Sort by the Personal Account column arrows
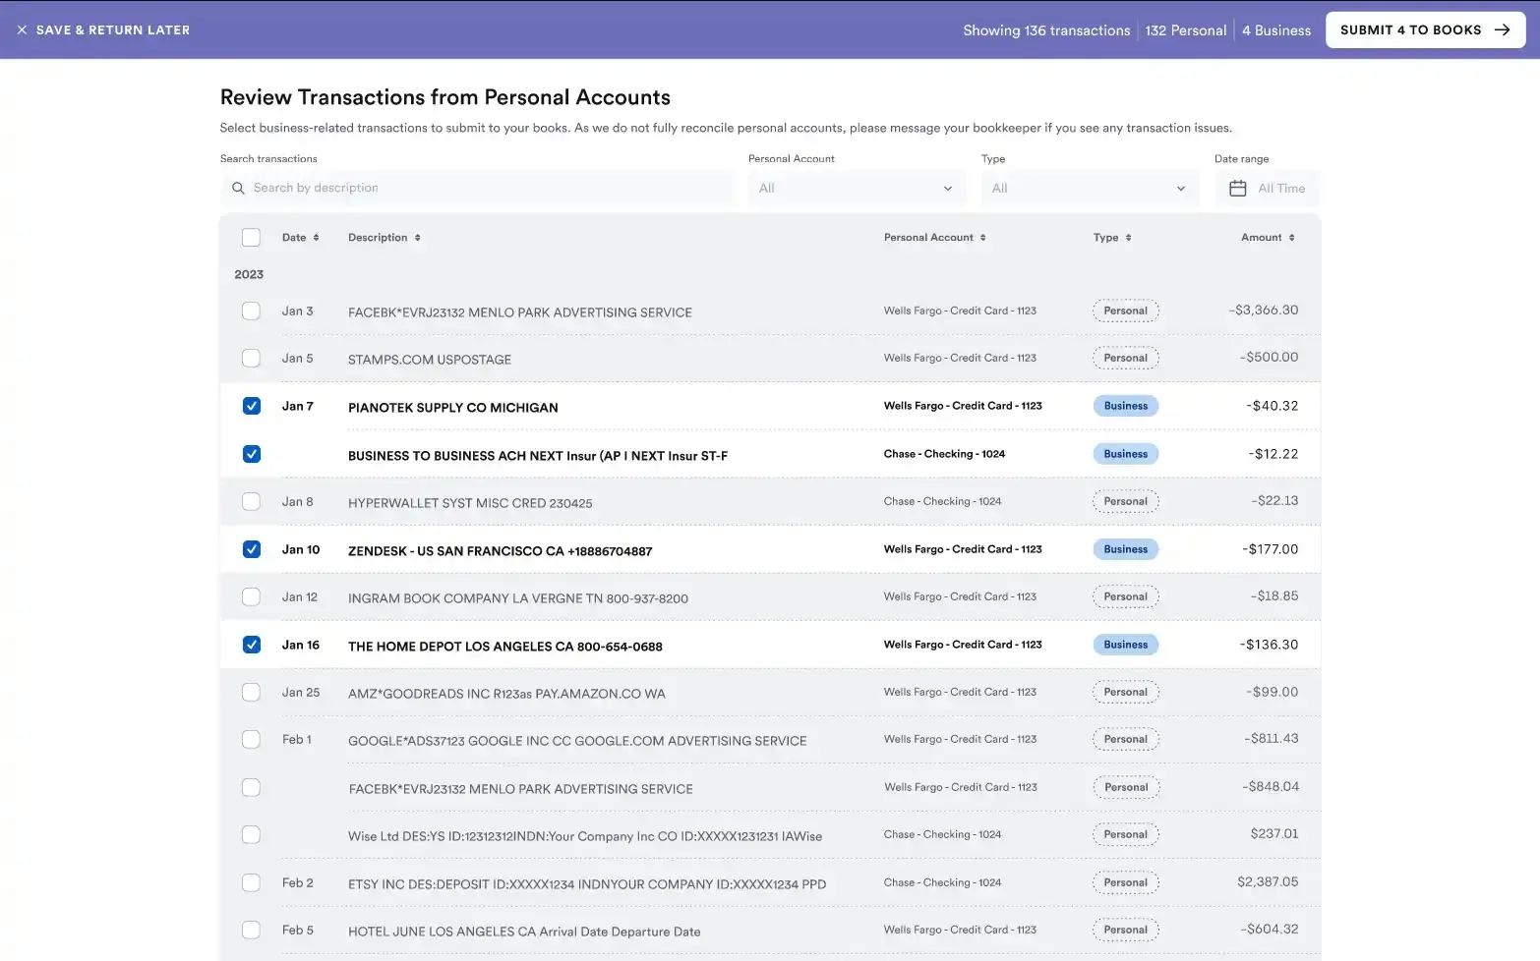 (984, 237)
